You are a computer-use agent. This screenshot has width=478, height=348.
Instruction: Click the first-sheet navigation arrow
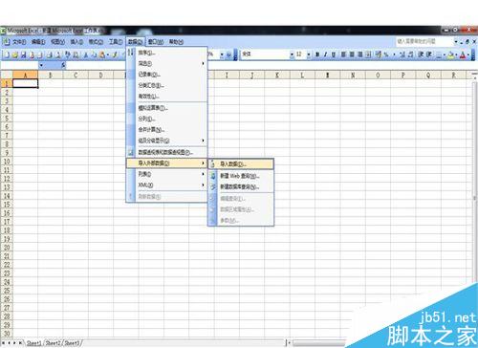(3, 343)
